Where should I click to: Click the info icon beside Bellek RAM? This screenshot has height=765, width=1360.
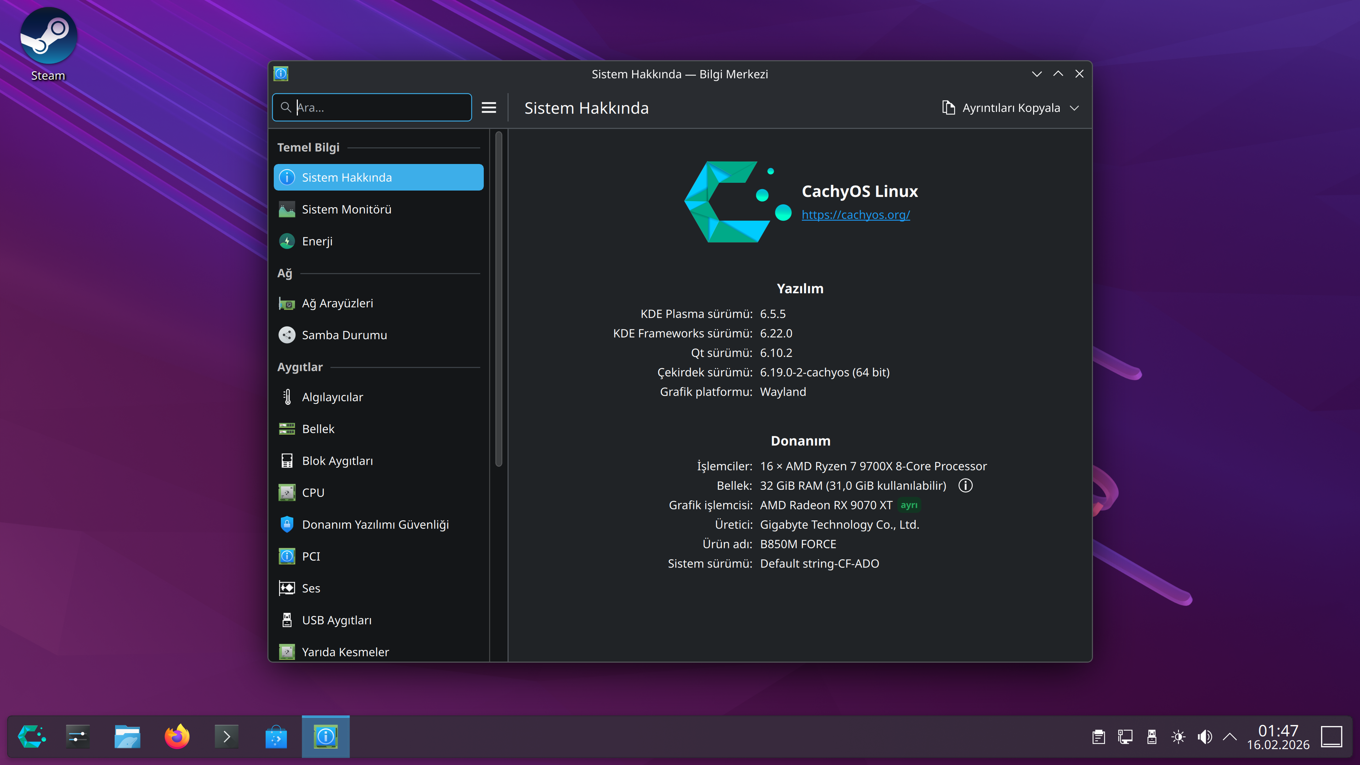965,485
